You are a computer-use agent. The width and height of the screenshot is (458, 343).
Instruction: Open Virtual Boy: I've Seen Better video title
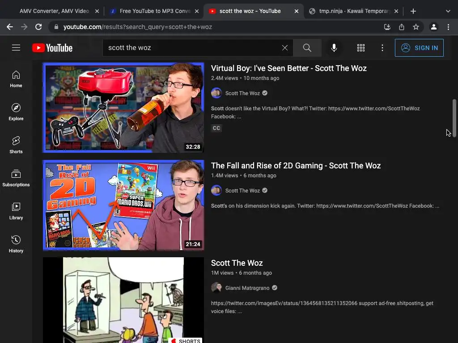point(288,68)
